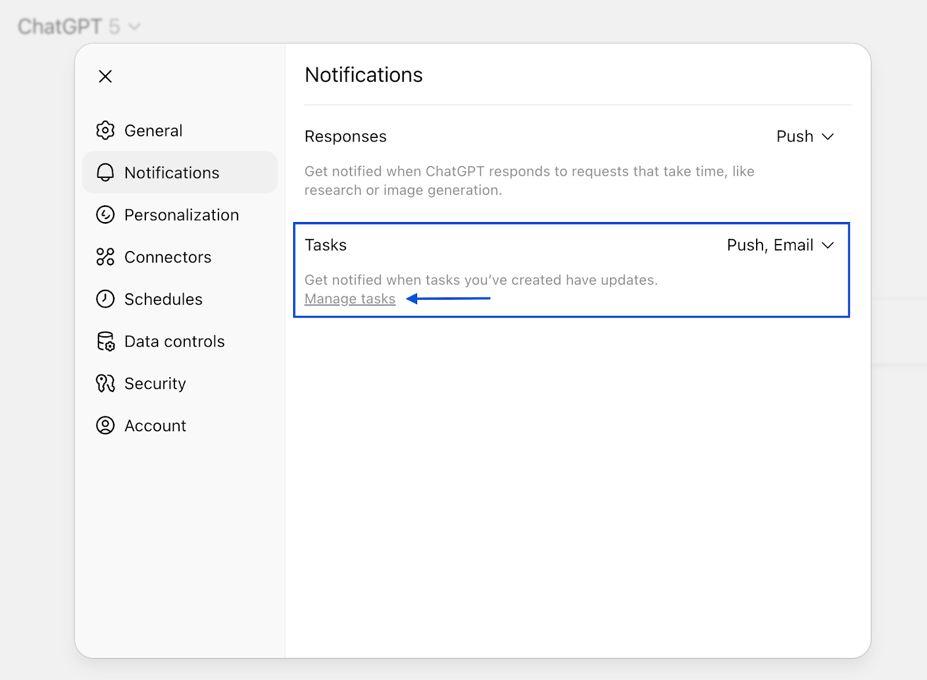Open the Responses Push dropdown
927x680 pixels.
point(805,136)
